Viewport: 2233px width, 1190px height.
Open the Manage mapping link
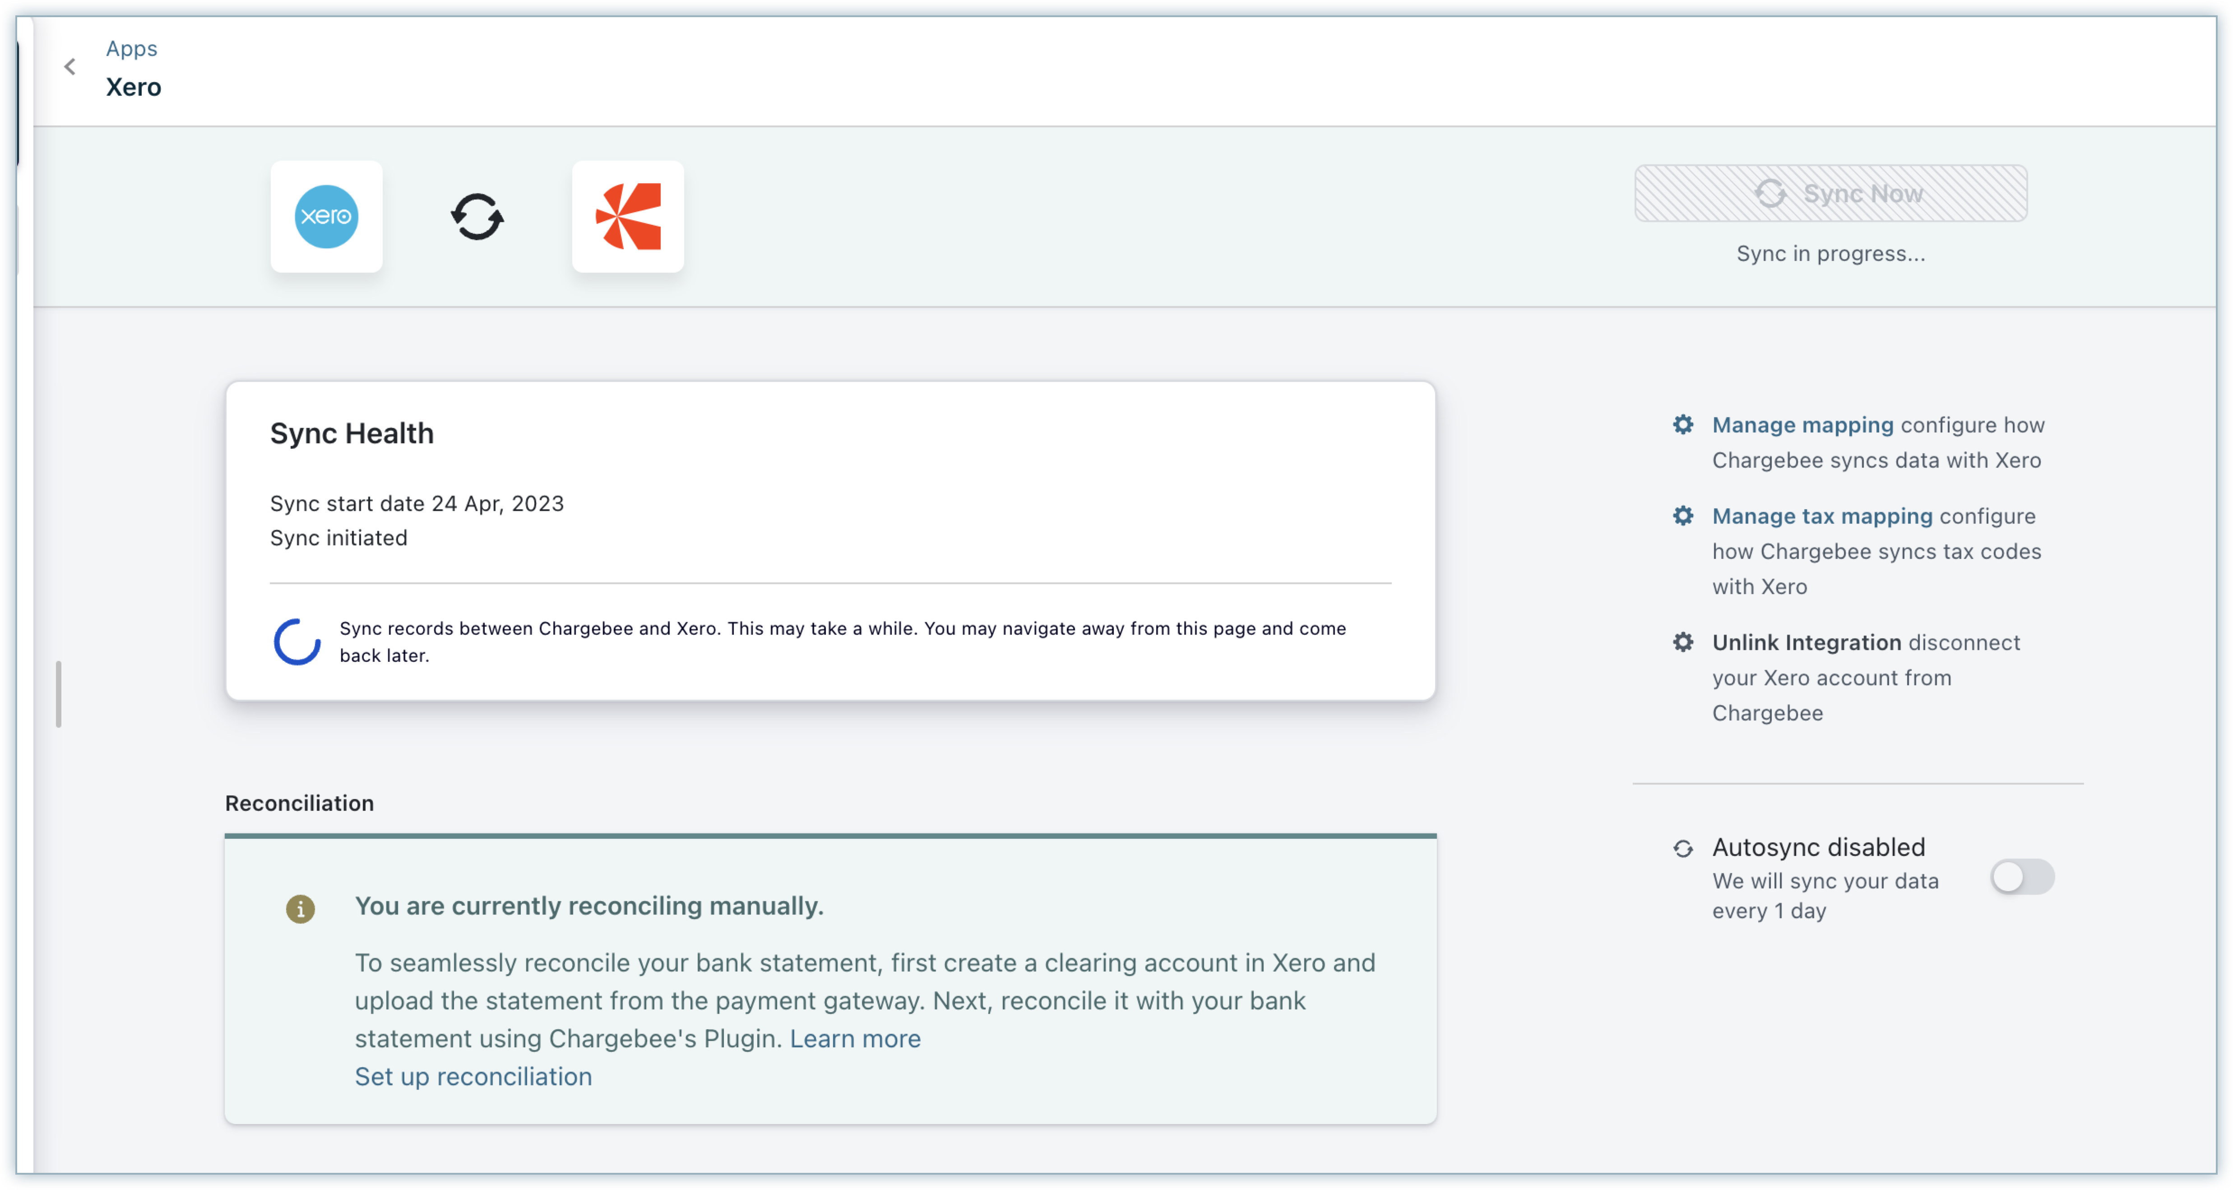(x=1802, y=424)
